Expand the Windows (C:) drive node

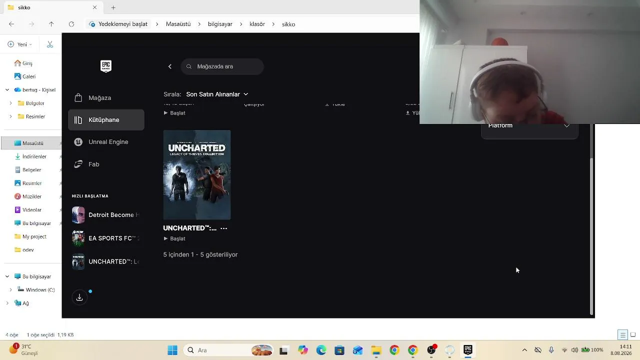[x=10, y=290]
